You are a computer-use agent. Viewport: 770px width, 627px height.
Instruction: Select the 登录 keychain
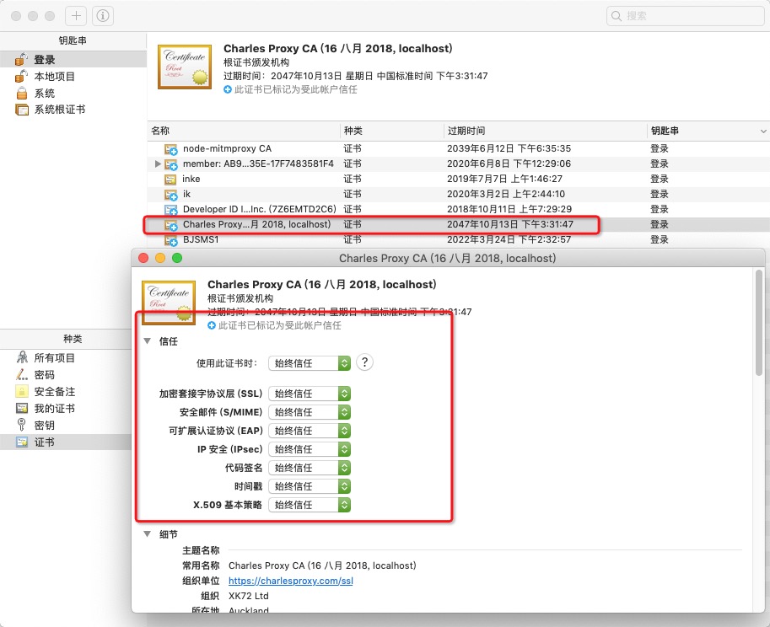pos(73,59)
